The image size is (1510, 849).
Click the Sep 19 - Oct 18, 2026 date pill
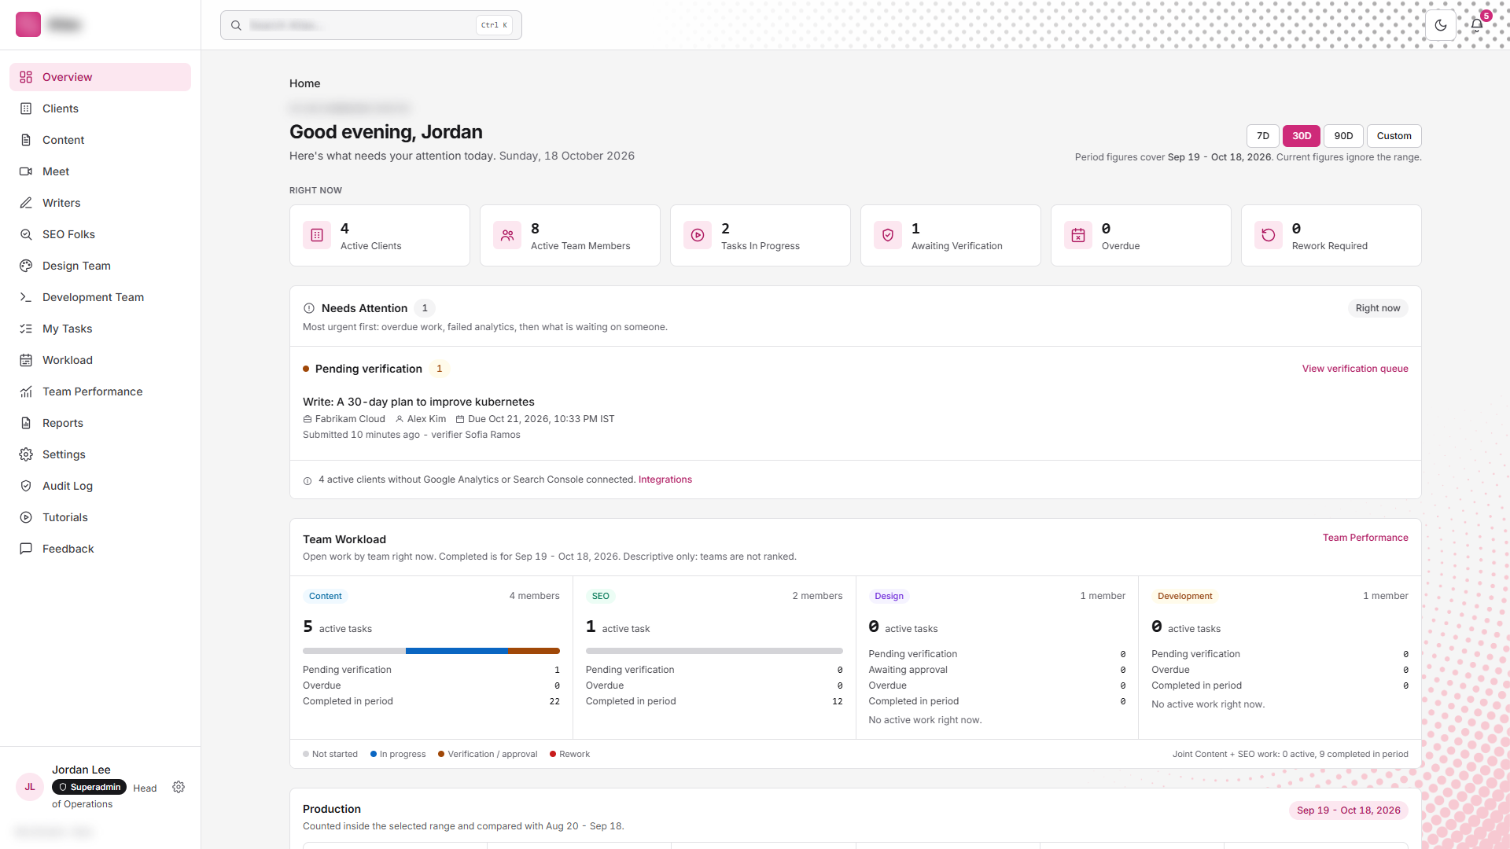(1349, 810)
